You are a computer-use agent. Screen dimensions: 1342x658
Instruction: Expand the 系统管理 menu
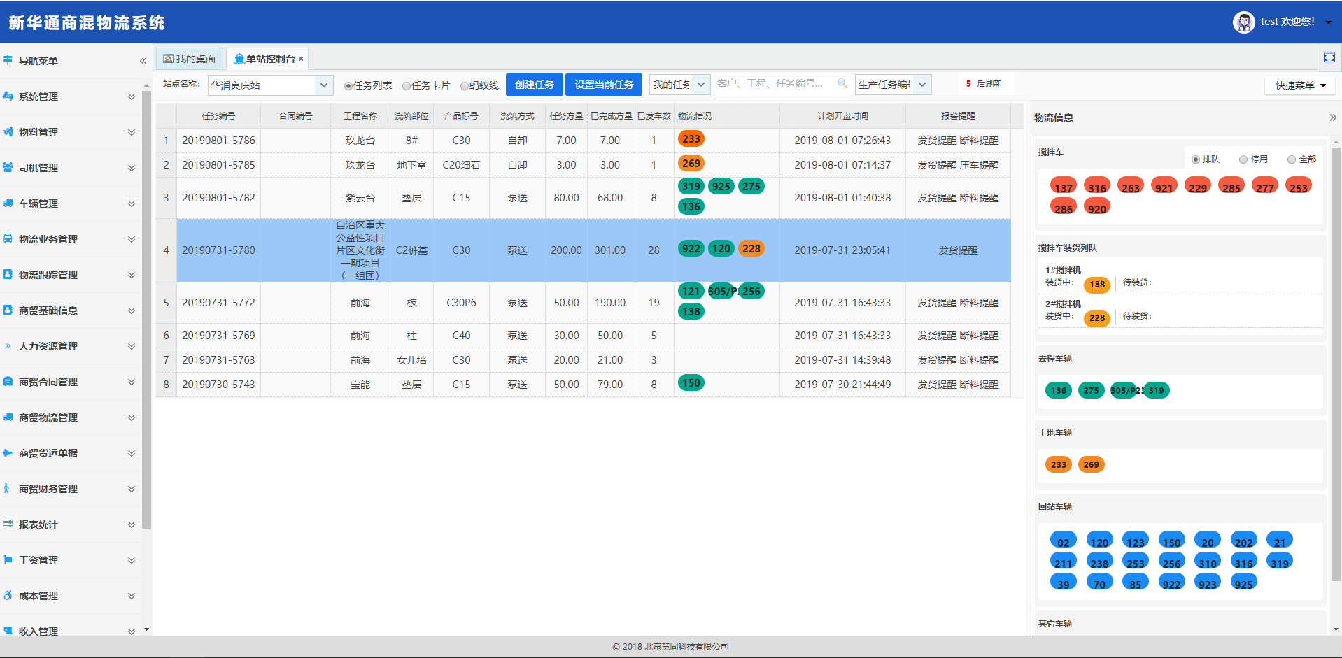tap(70, 96)
